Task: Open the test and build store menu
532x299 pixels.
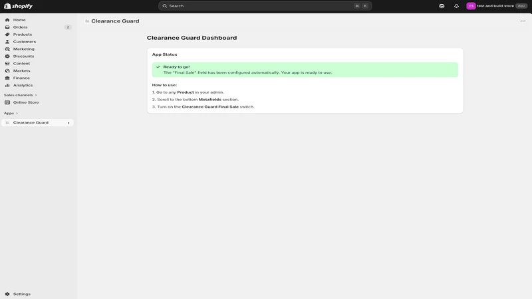Action: [497, 6]
